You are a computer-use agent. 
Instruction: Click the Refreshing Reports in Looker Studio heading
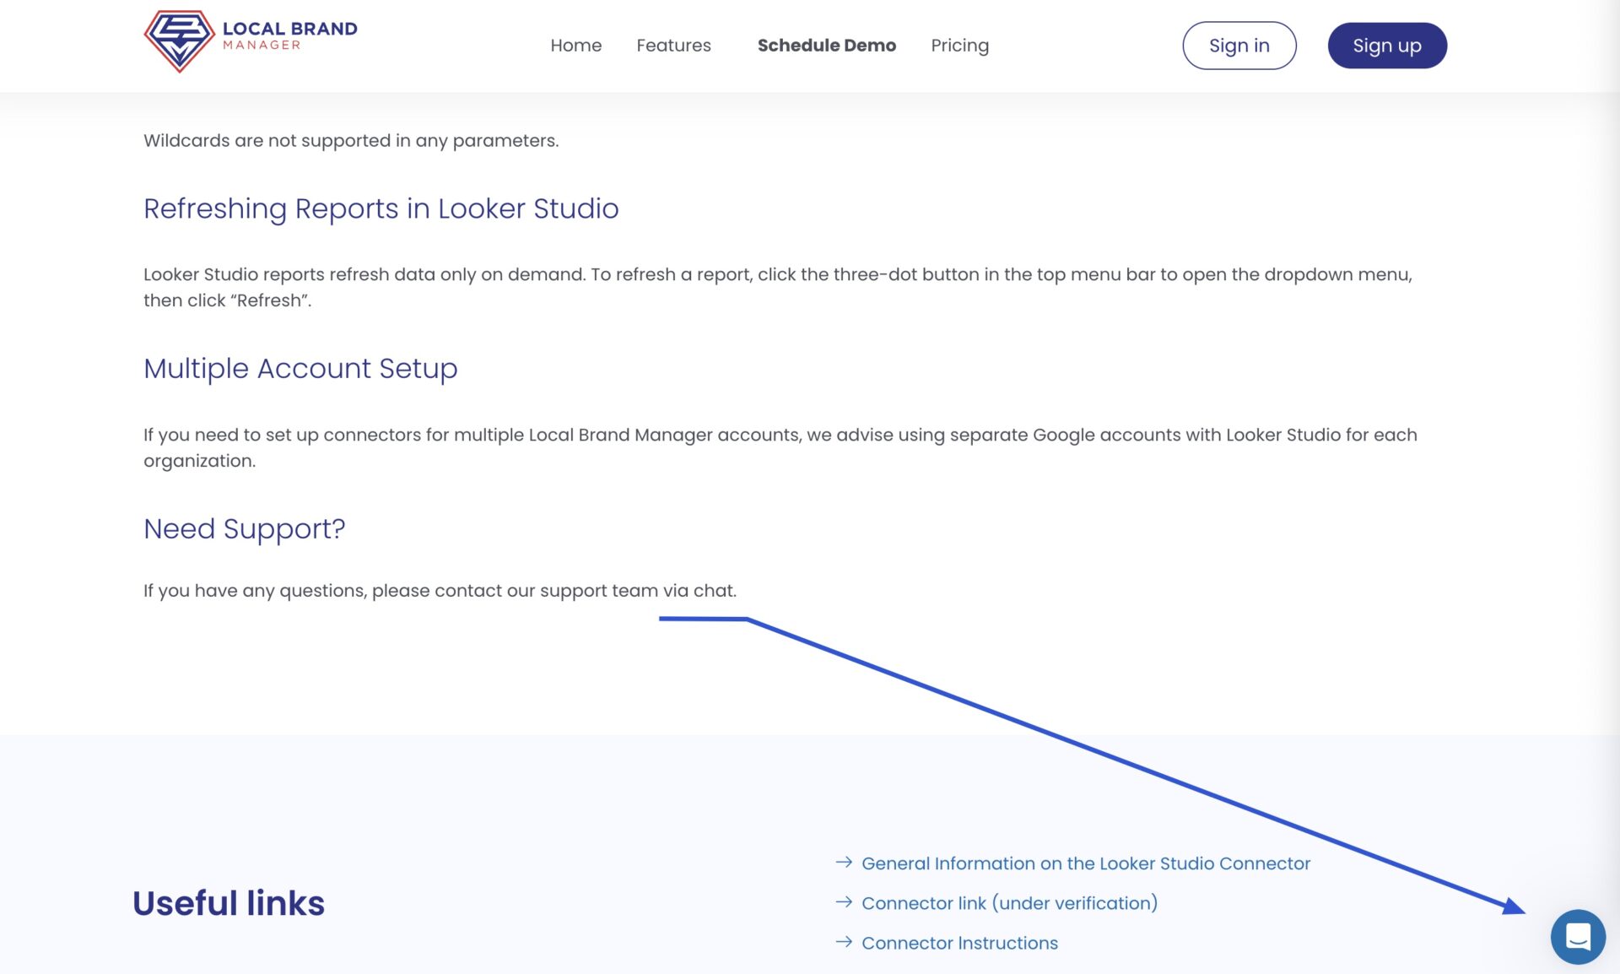381,208
